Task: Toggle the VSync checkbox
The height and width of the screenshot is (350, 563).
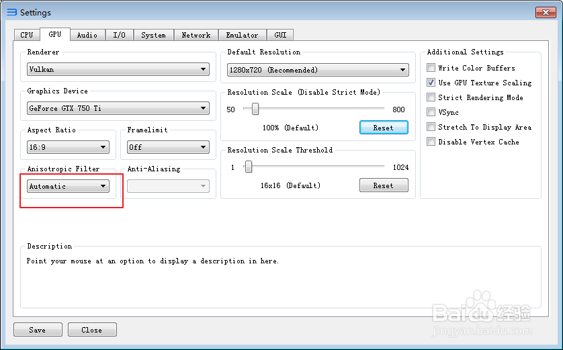Action: coord(431,112)
